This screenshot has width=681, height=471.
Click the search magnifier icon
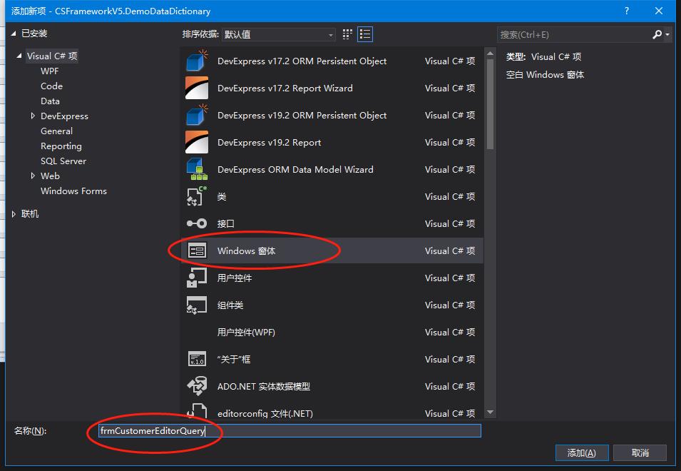657,34
